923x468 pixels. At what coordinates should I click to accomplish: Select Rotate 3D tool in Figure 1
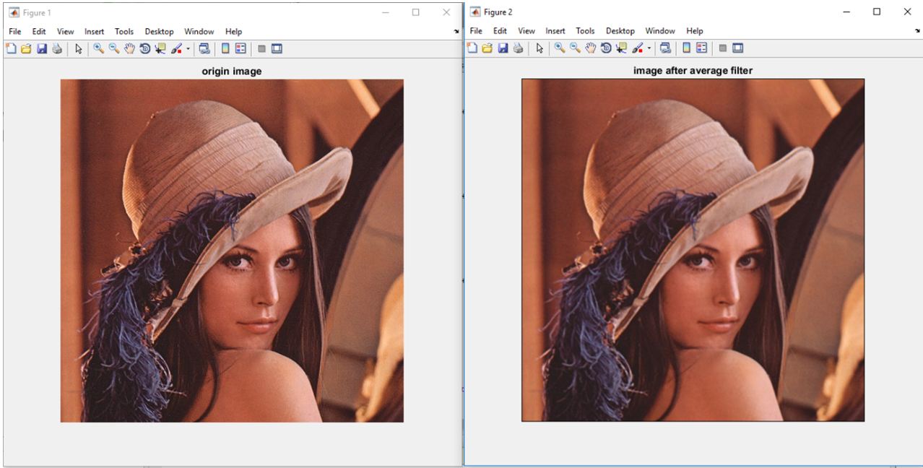pyautogui.click(x=144, y=48)
